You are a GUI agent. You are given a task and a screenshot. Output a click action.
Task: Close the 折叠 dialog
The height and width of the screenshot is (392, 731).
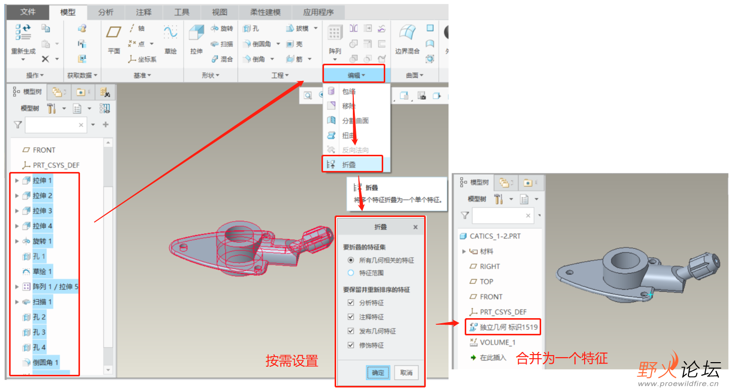tap(416, 227)
